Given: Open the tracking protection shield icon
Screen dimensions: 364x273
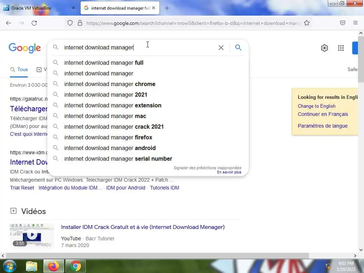Looking at the screenshot, I should (70, 23).
